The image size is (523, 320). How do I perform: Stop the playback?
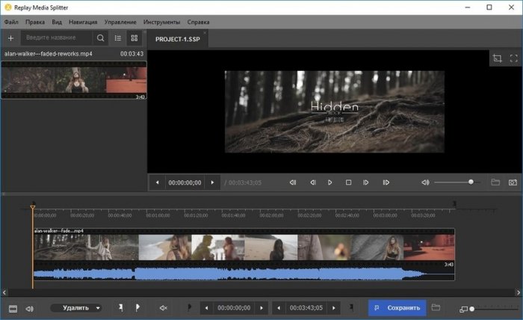pyautogui.click(x=349, y=182)
